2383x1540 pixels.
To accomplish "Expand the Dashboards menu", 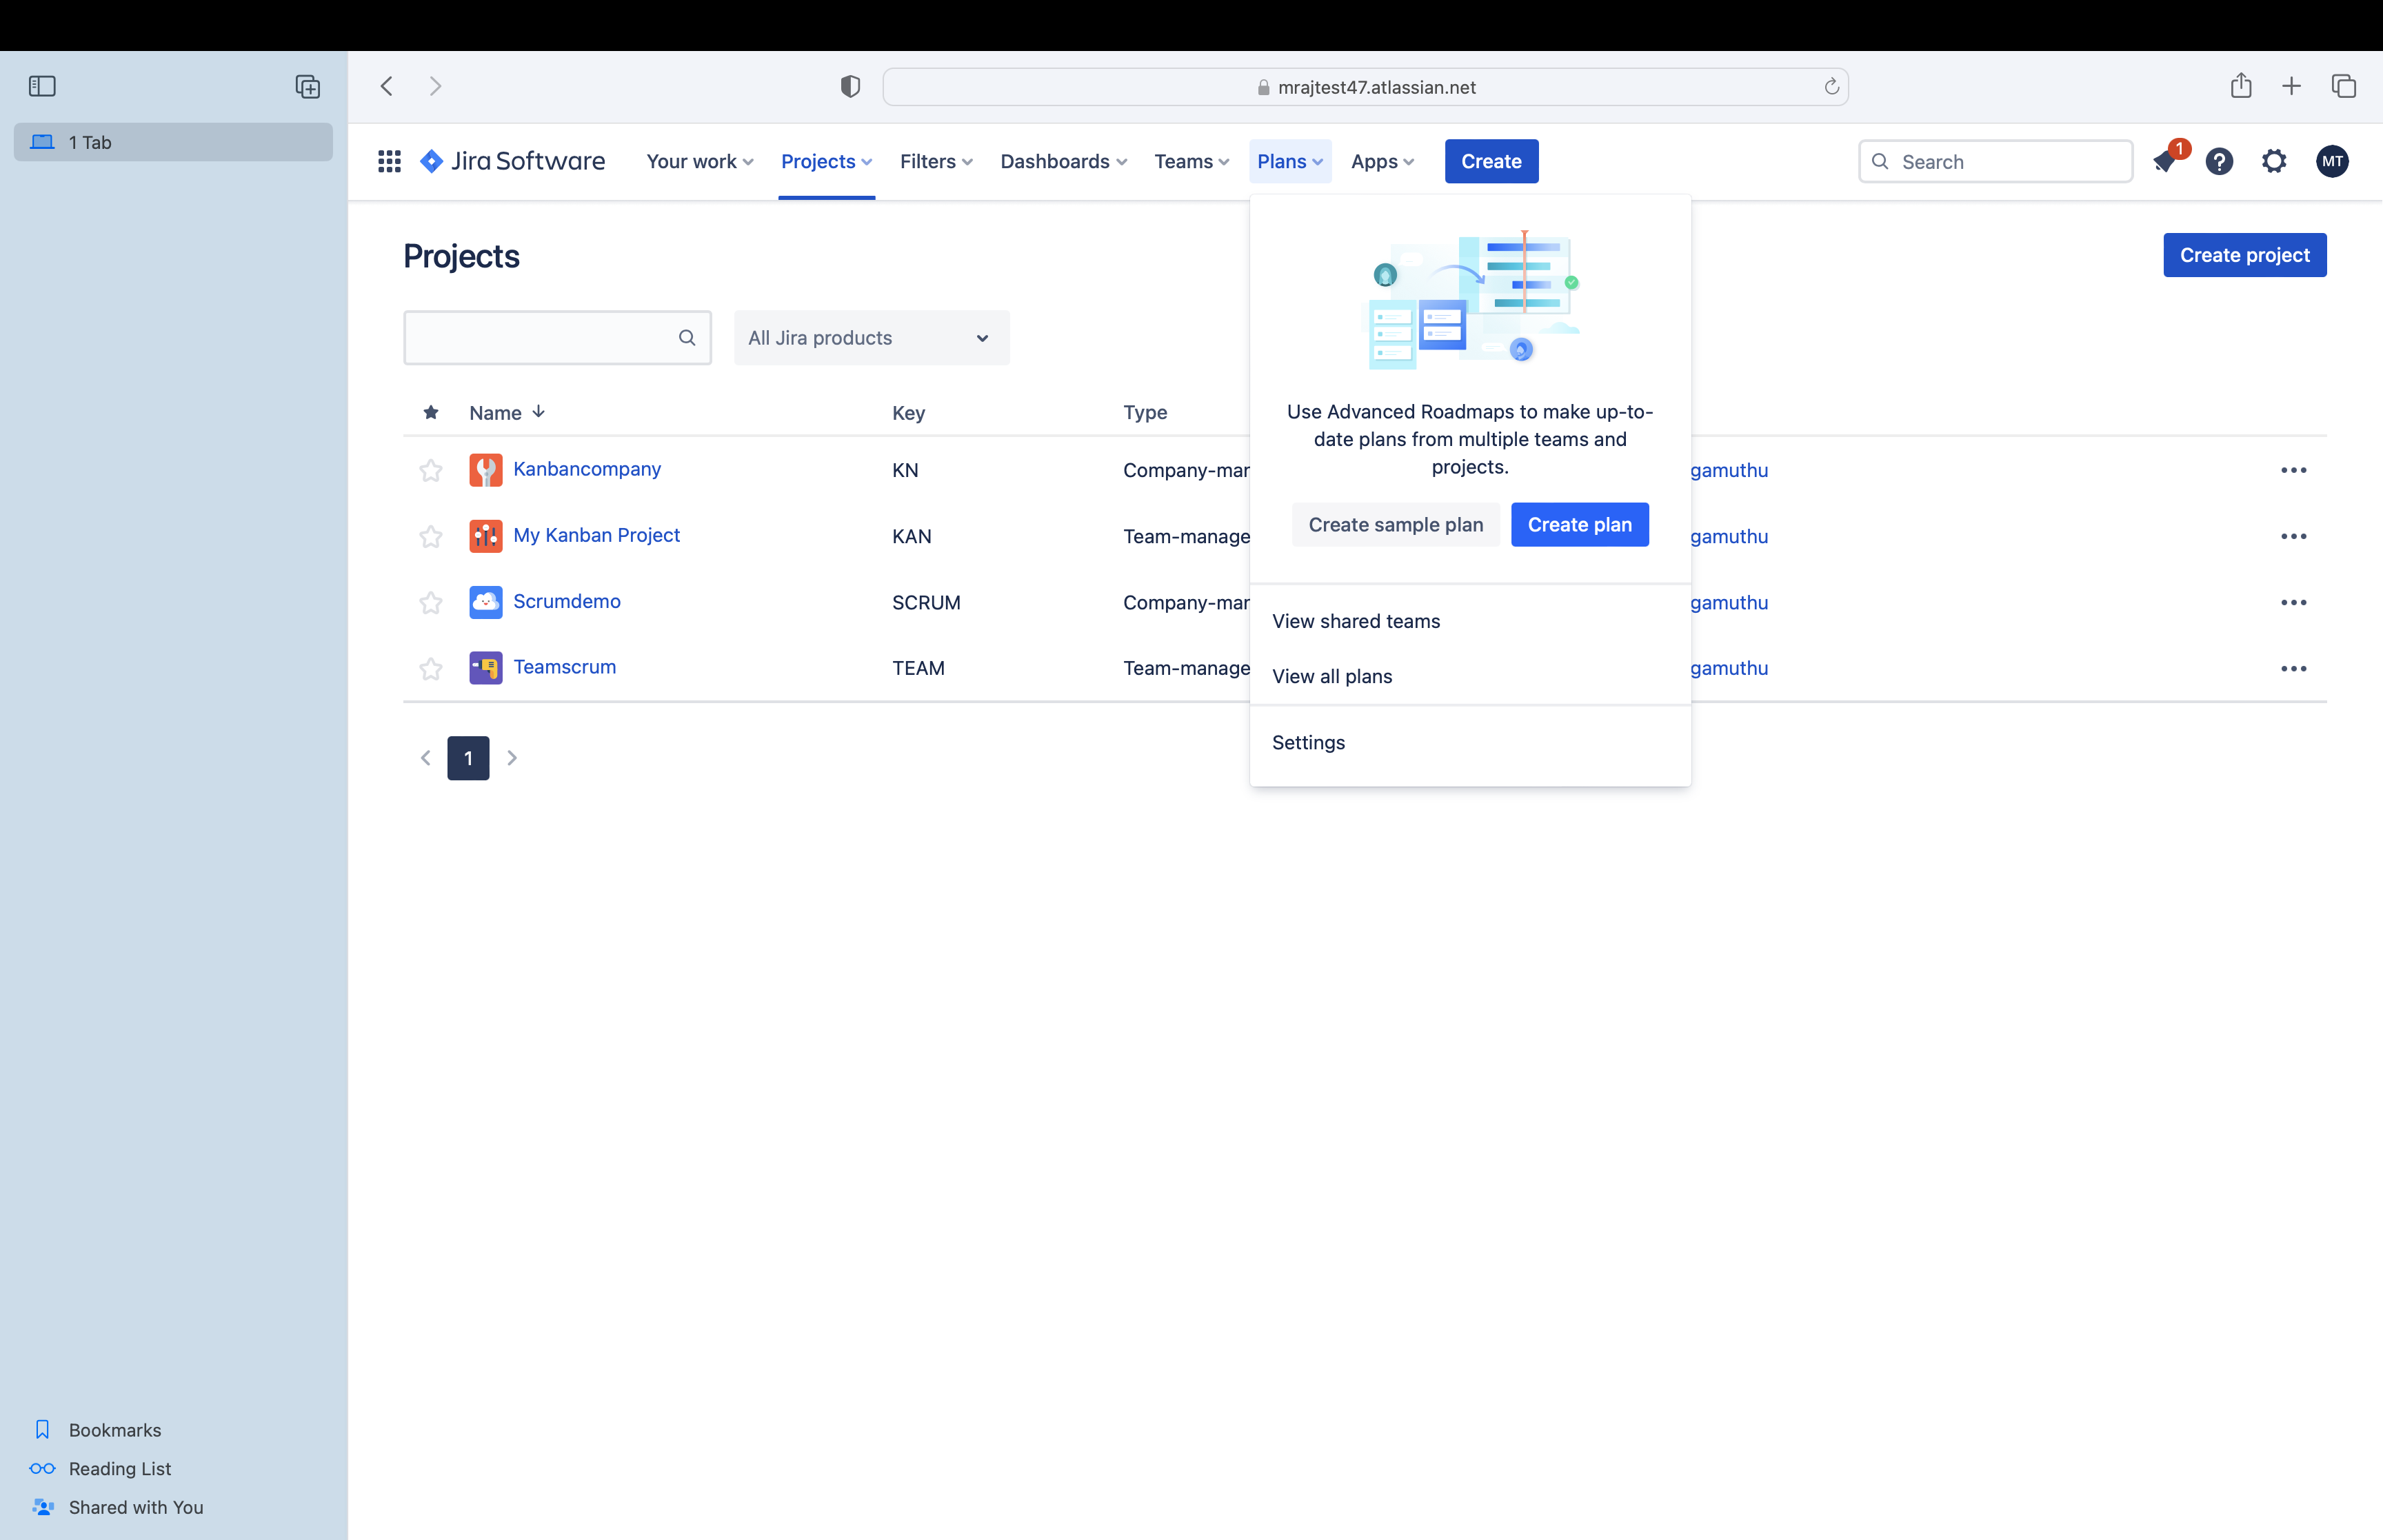I will (1062, 161).
